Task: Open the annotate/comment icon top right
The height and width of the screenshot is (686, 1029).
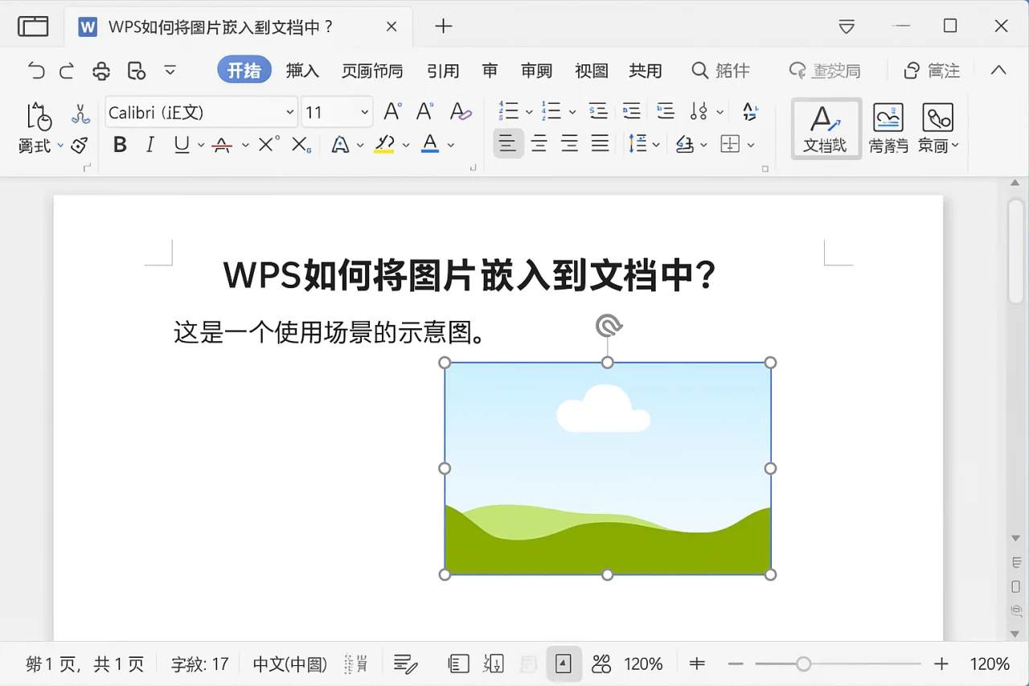Action: pyautogui.click(x=932, y=71)
